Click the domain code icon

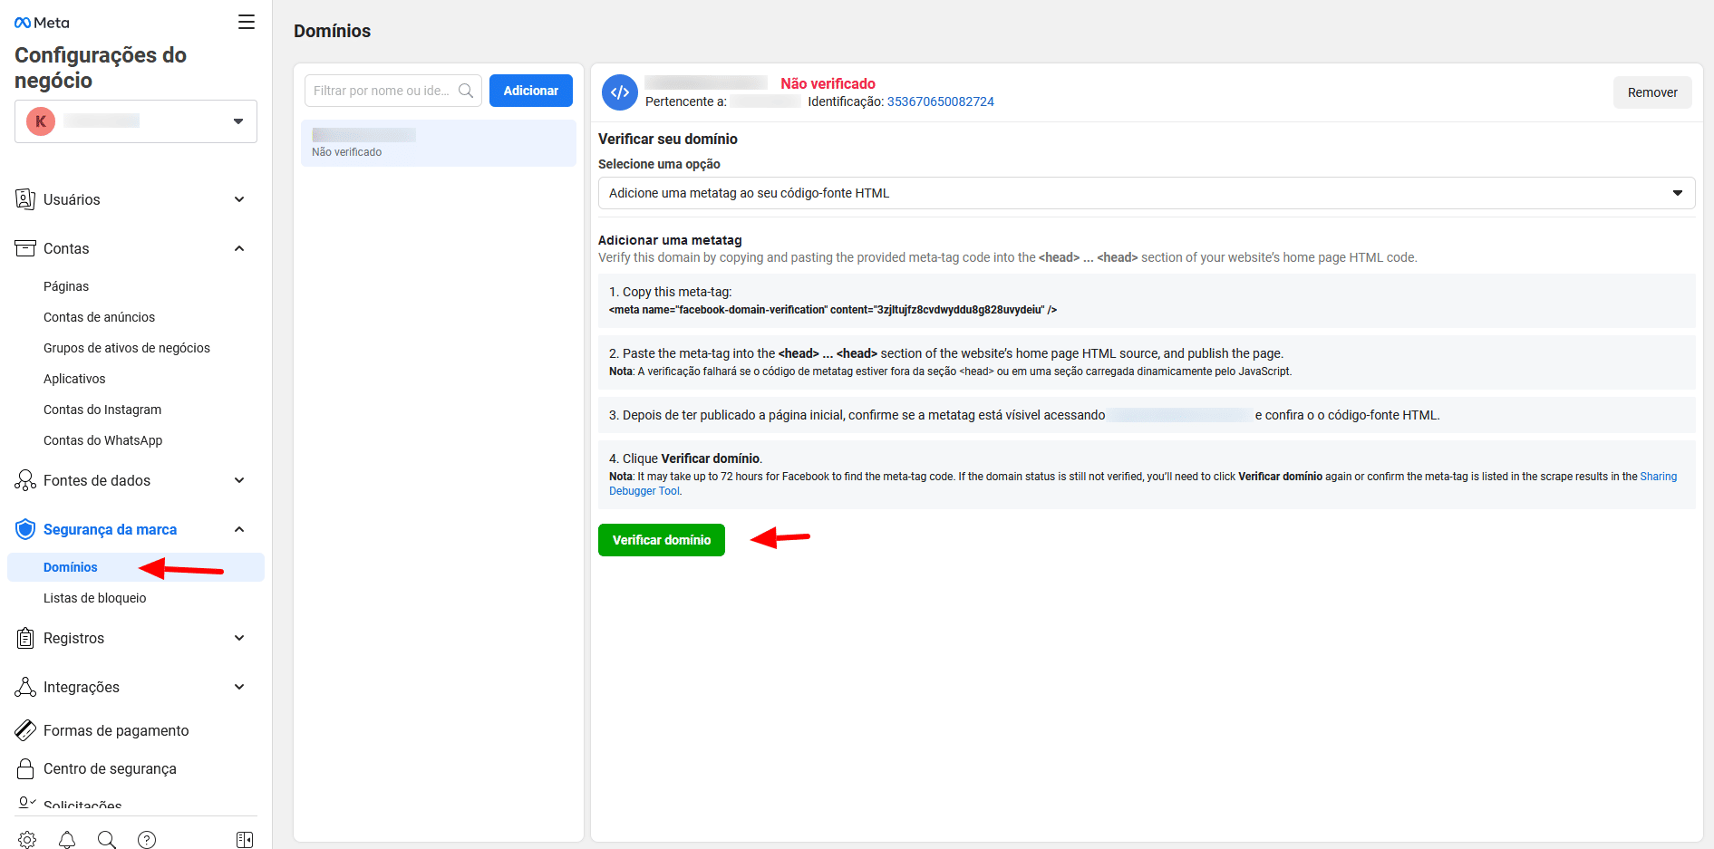620,92
